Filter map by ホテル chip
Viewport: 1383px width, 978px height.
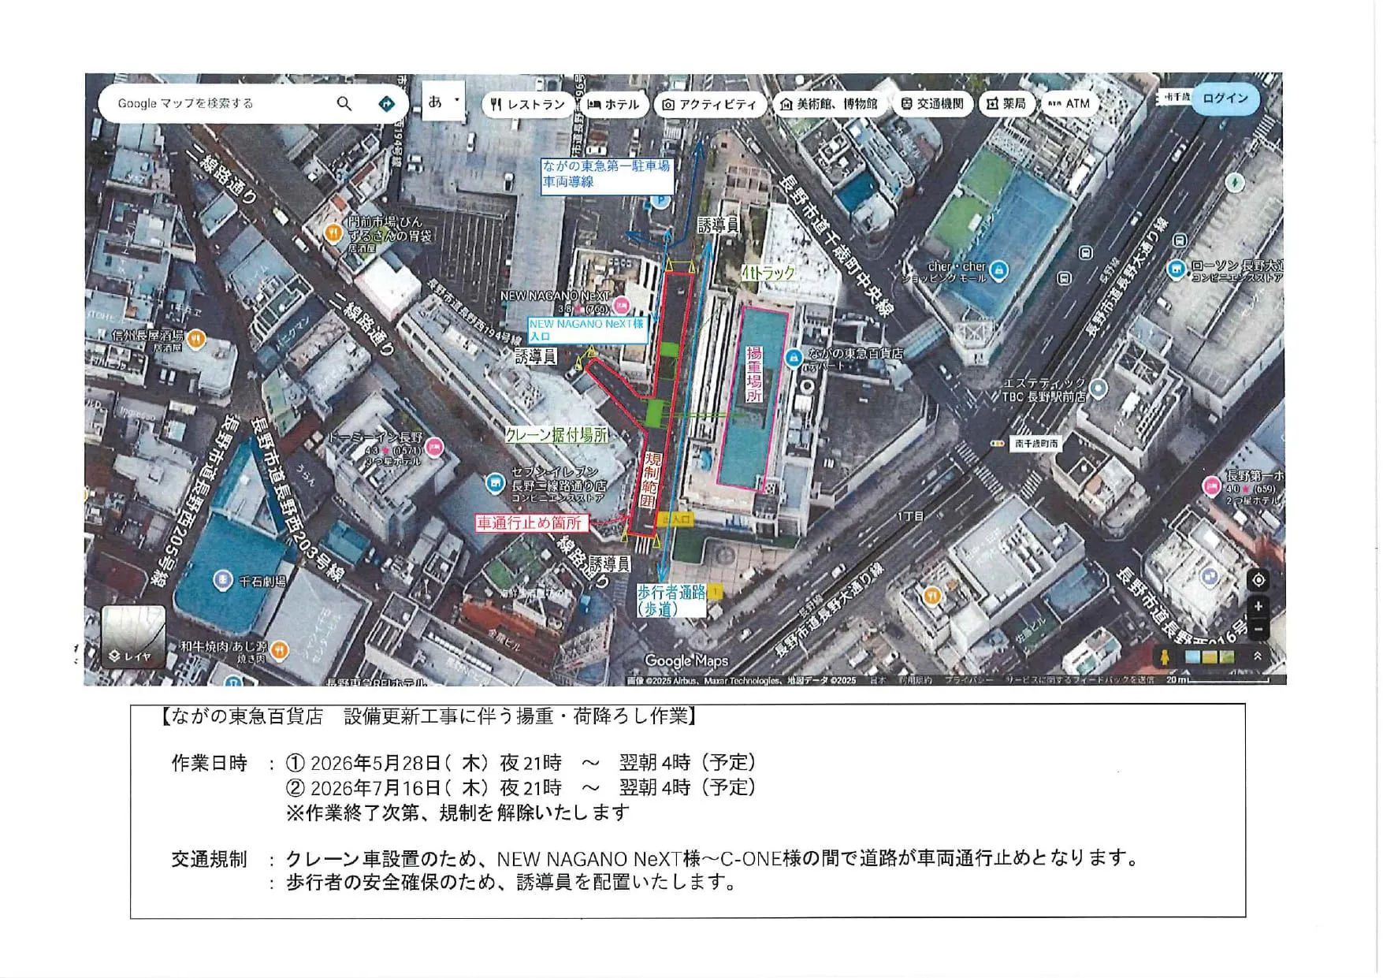pos(613,105)
